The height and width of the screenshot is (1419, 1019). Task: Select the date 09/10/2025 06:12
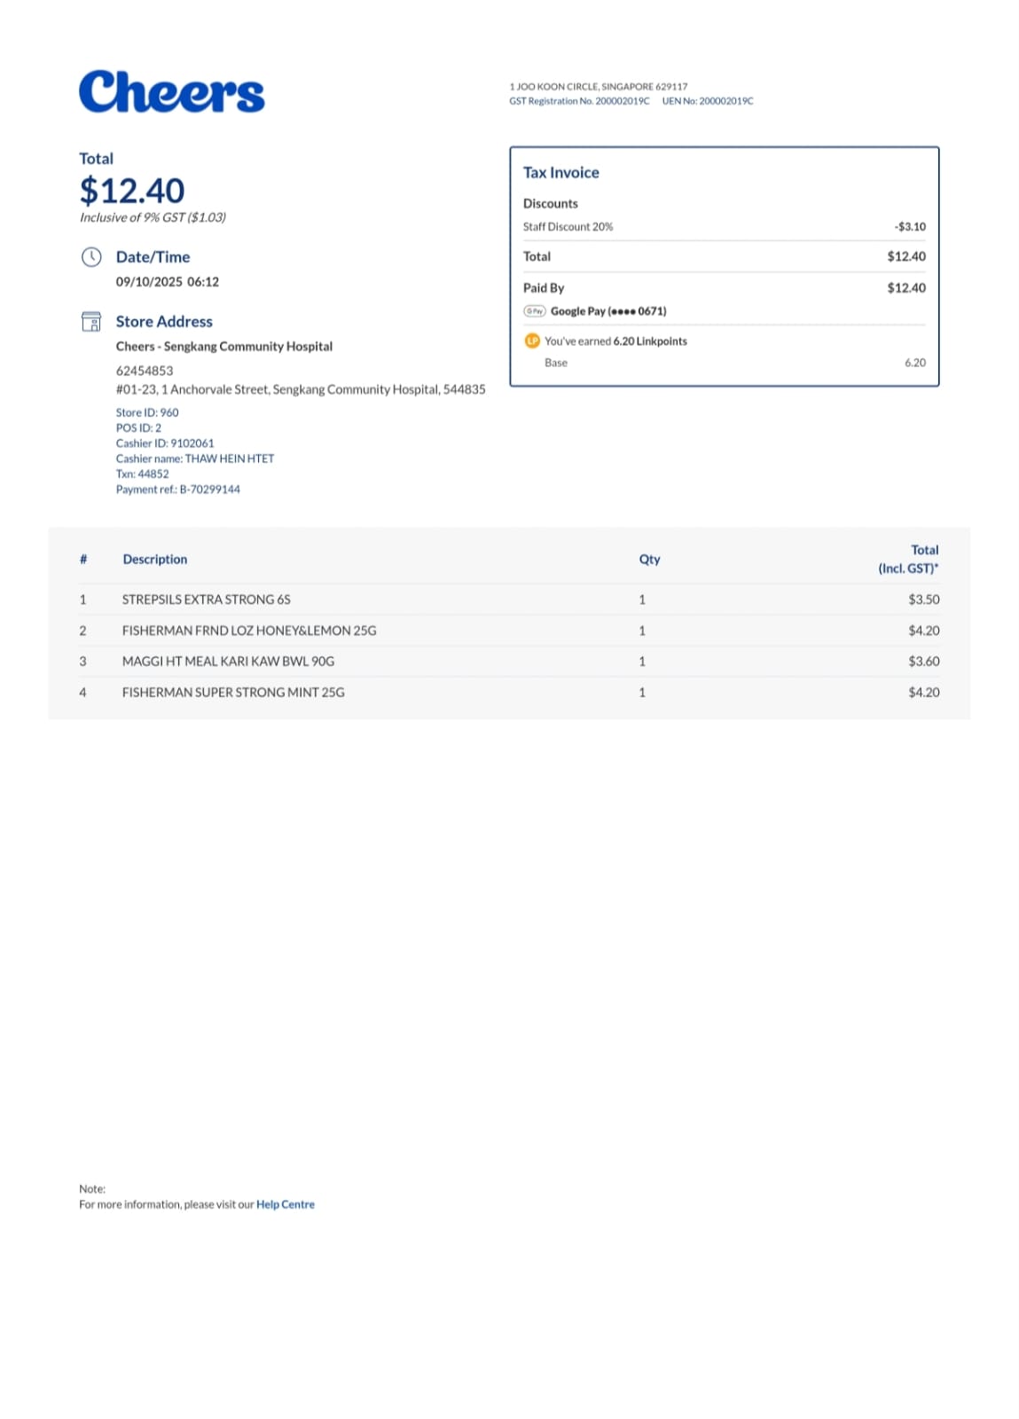[x=168, y=282]
